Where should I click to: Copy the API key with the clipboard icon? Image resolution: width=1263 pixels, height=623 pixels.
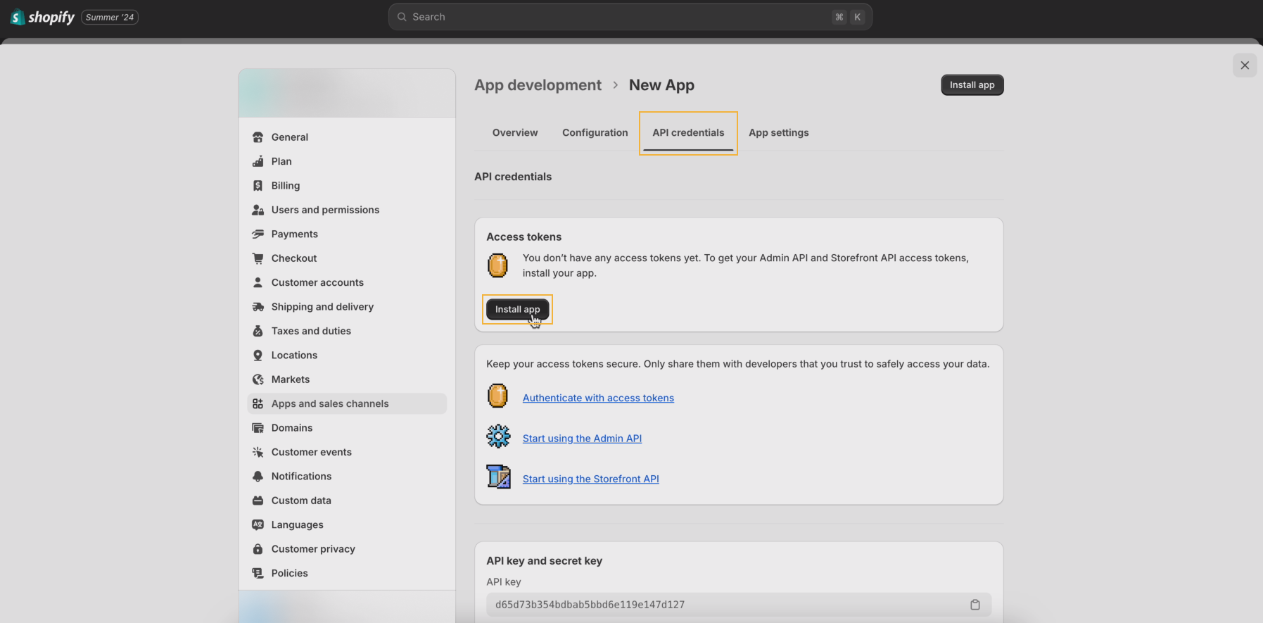[x=975, y=605]
